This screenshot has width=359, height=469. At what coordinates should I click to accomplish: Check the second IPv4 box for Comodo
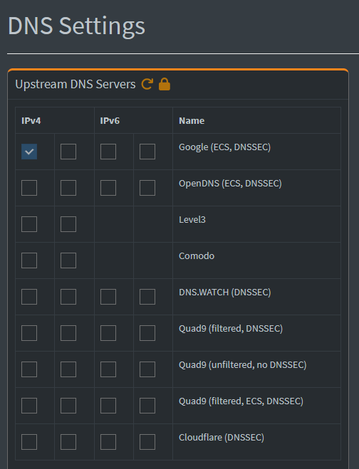point(68,260)
